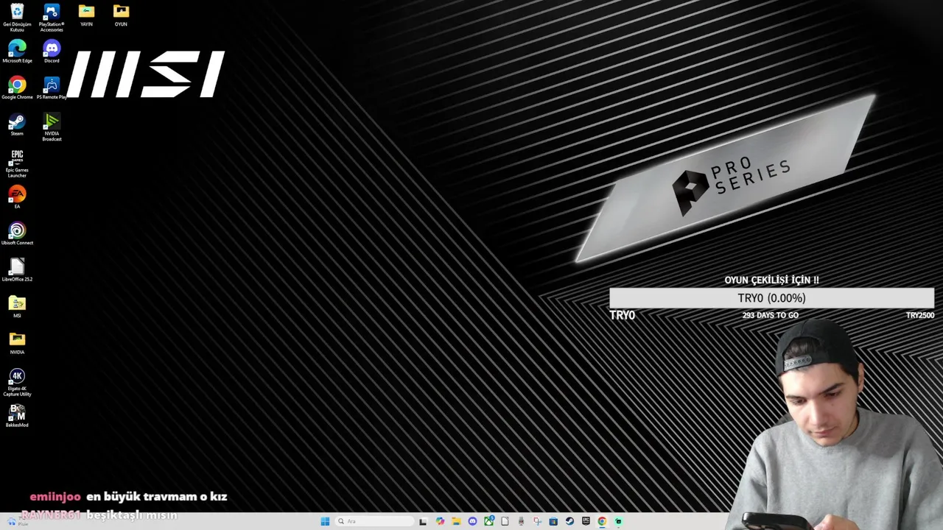Launch Elgato 4K Capture Utility
This screenshot has height=530, width=943.
[x=17, y=383]
